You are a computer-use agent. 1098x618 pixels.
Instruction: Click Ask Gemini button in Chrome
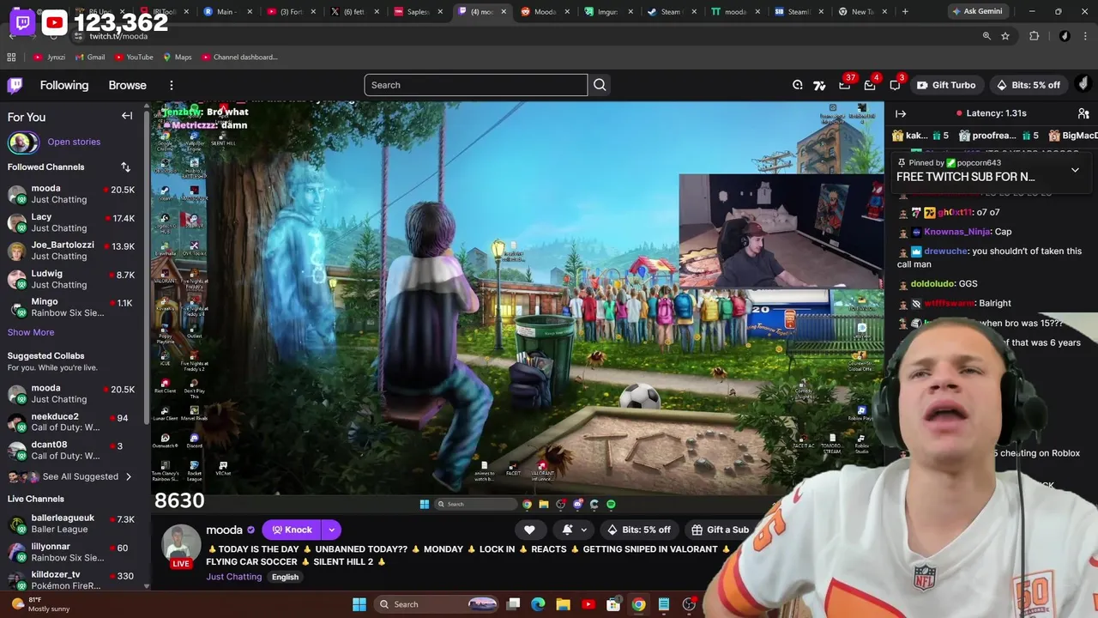[x=980, y=11]
